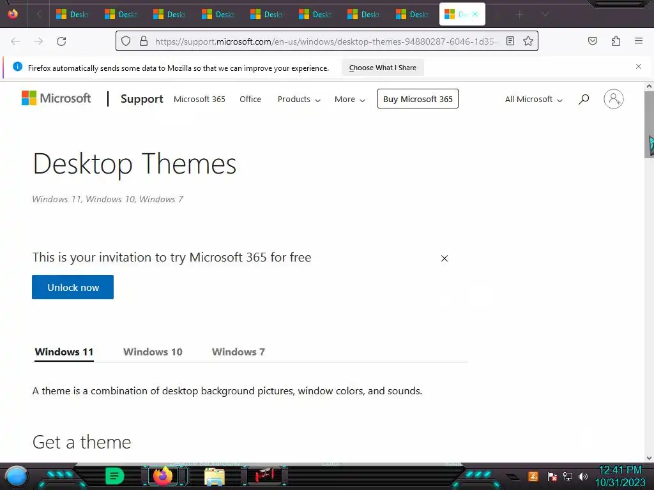Click the scrollbar up arrow
Image resolution: width=654 pixels, height=490 pixels.
click(x=649, y=86)
